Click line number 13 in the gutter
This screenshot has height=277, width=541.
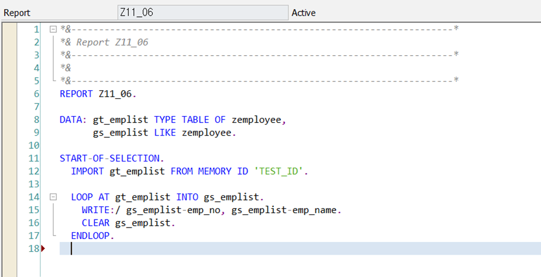coord(34,184)
